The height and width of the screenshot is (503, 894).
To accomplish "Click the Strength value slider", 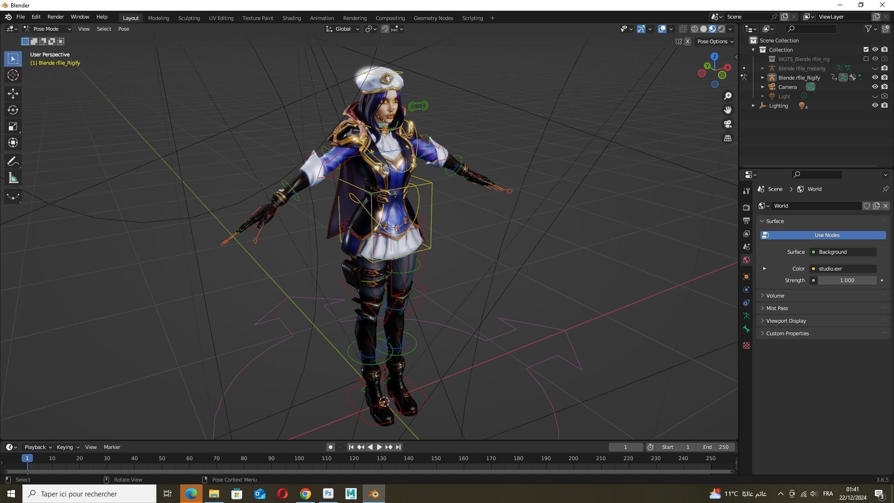I will [x=847, y=280].
